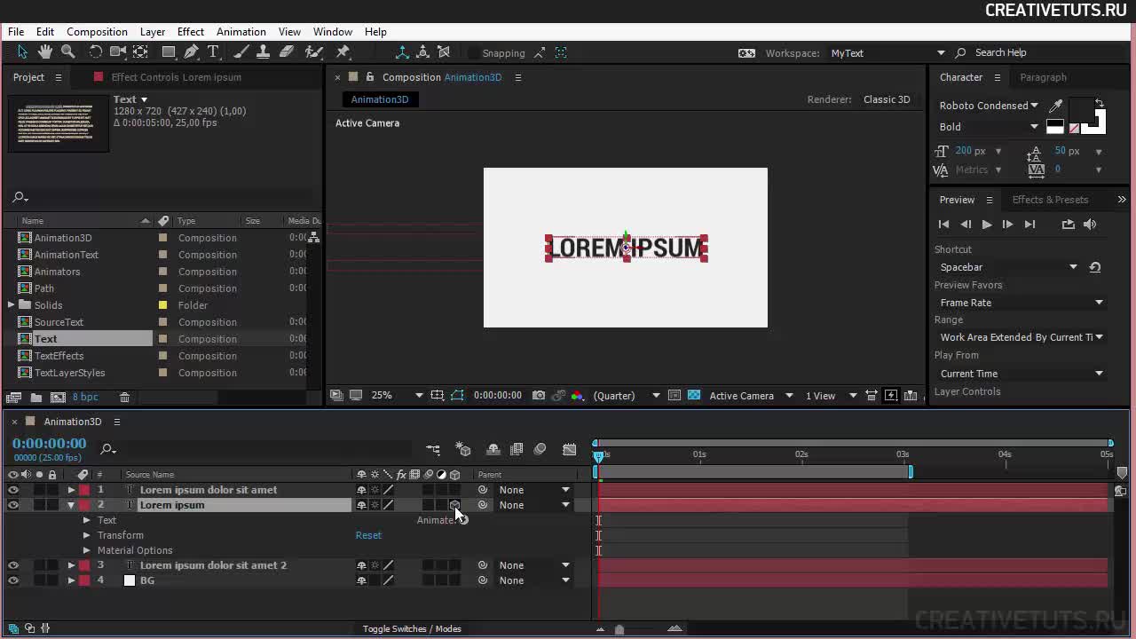
Task: Open the Composition Mini-Flowchart icon
Action: click(x=433, y=450)
